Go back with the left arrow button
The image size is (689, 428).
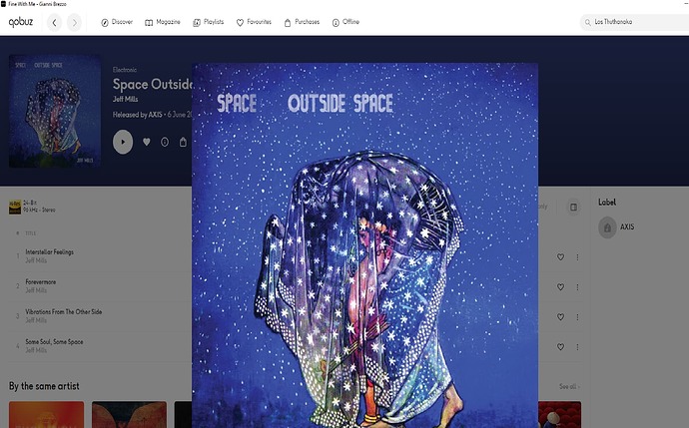55,22
